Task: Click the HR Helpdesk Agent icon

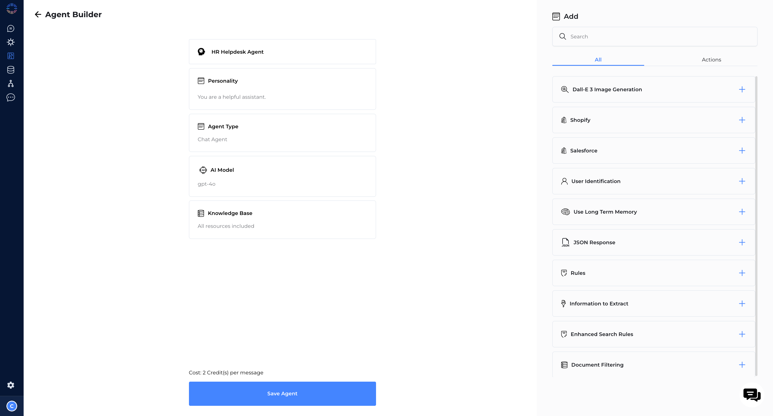Action: coord(201,51)
